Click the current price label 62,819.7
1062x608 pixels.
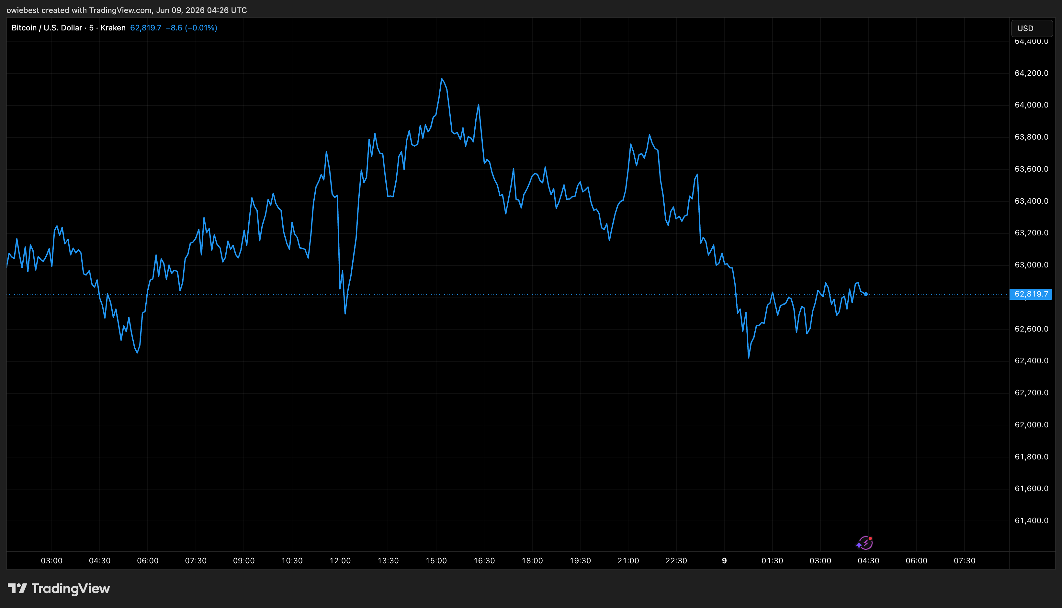(1031, 294)
